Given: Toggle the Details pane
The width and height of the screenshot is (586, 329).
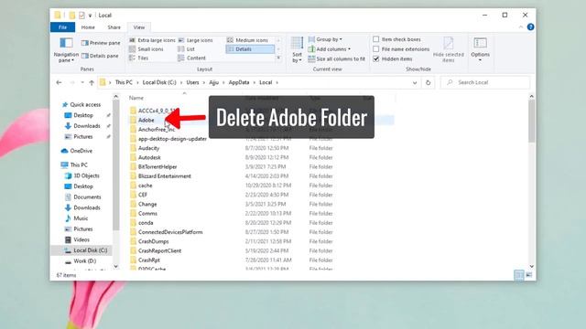Looking at the screenshot, I should (100, 56).
